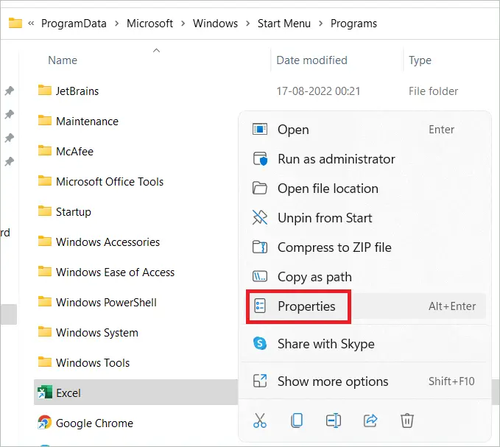Click the pin icon beside Maintenance row

coord(10,114)
